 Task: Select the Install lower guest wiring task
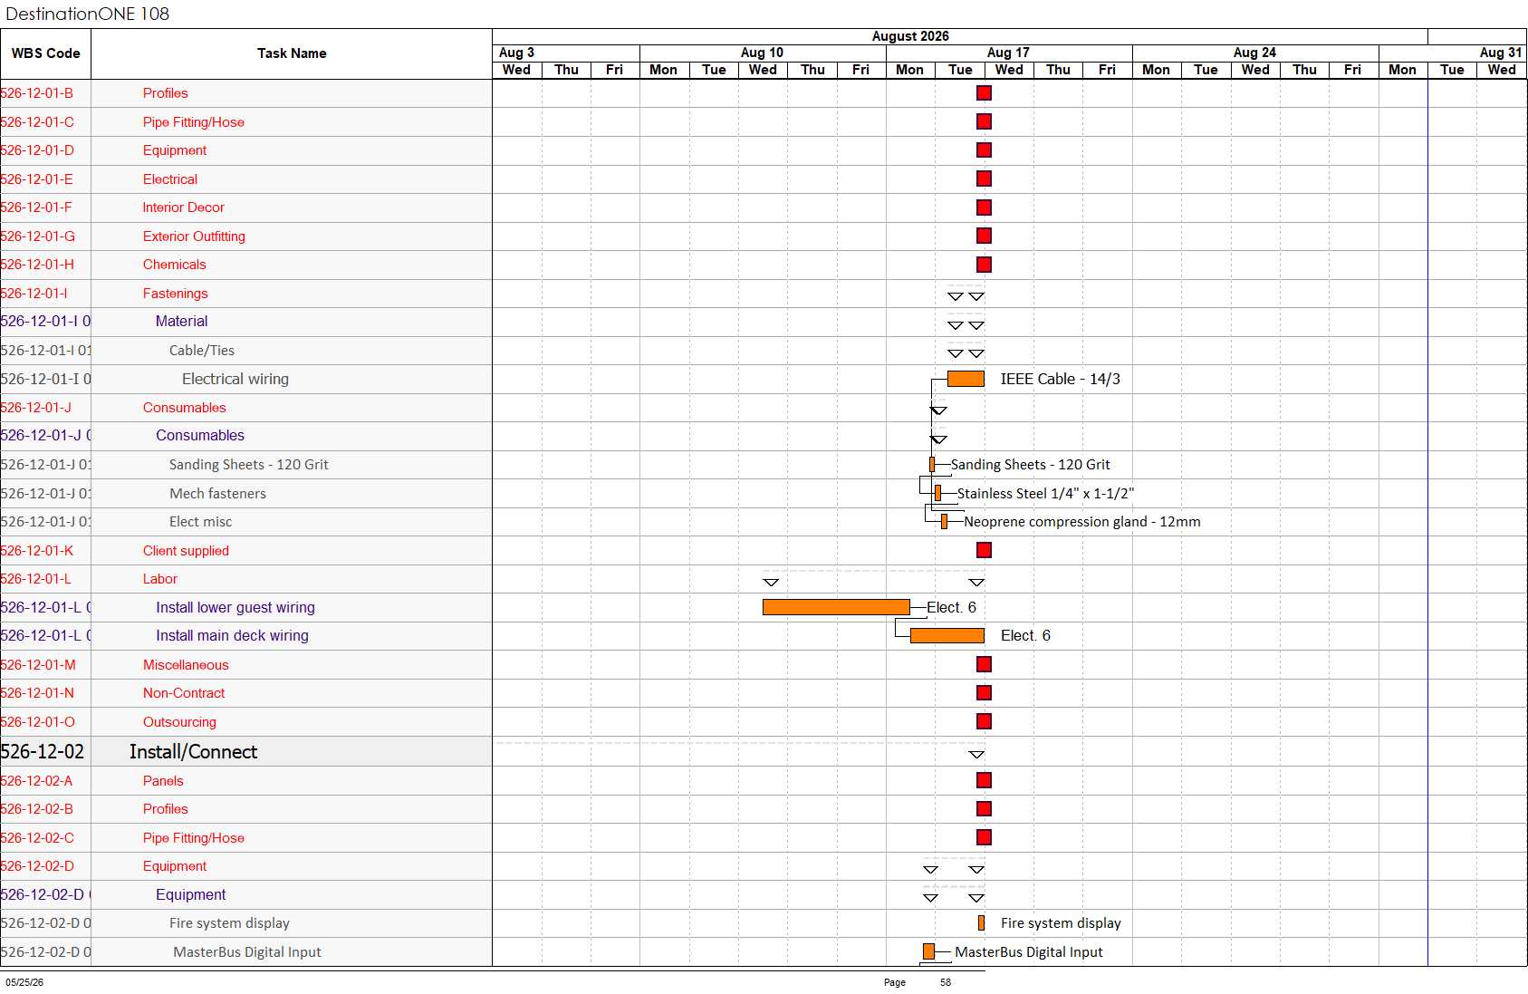(x=235, y=607)
